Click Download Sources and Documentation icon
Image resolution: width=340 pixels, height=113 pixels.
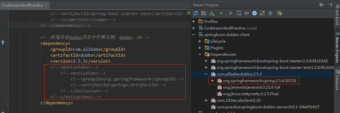[x=211, y=13]
